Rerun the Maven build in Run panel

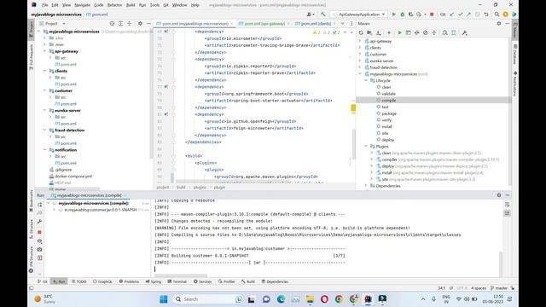pyautogui.click(x=40, y=205)
